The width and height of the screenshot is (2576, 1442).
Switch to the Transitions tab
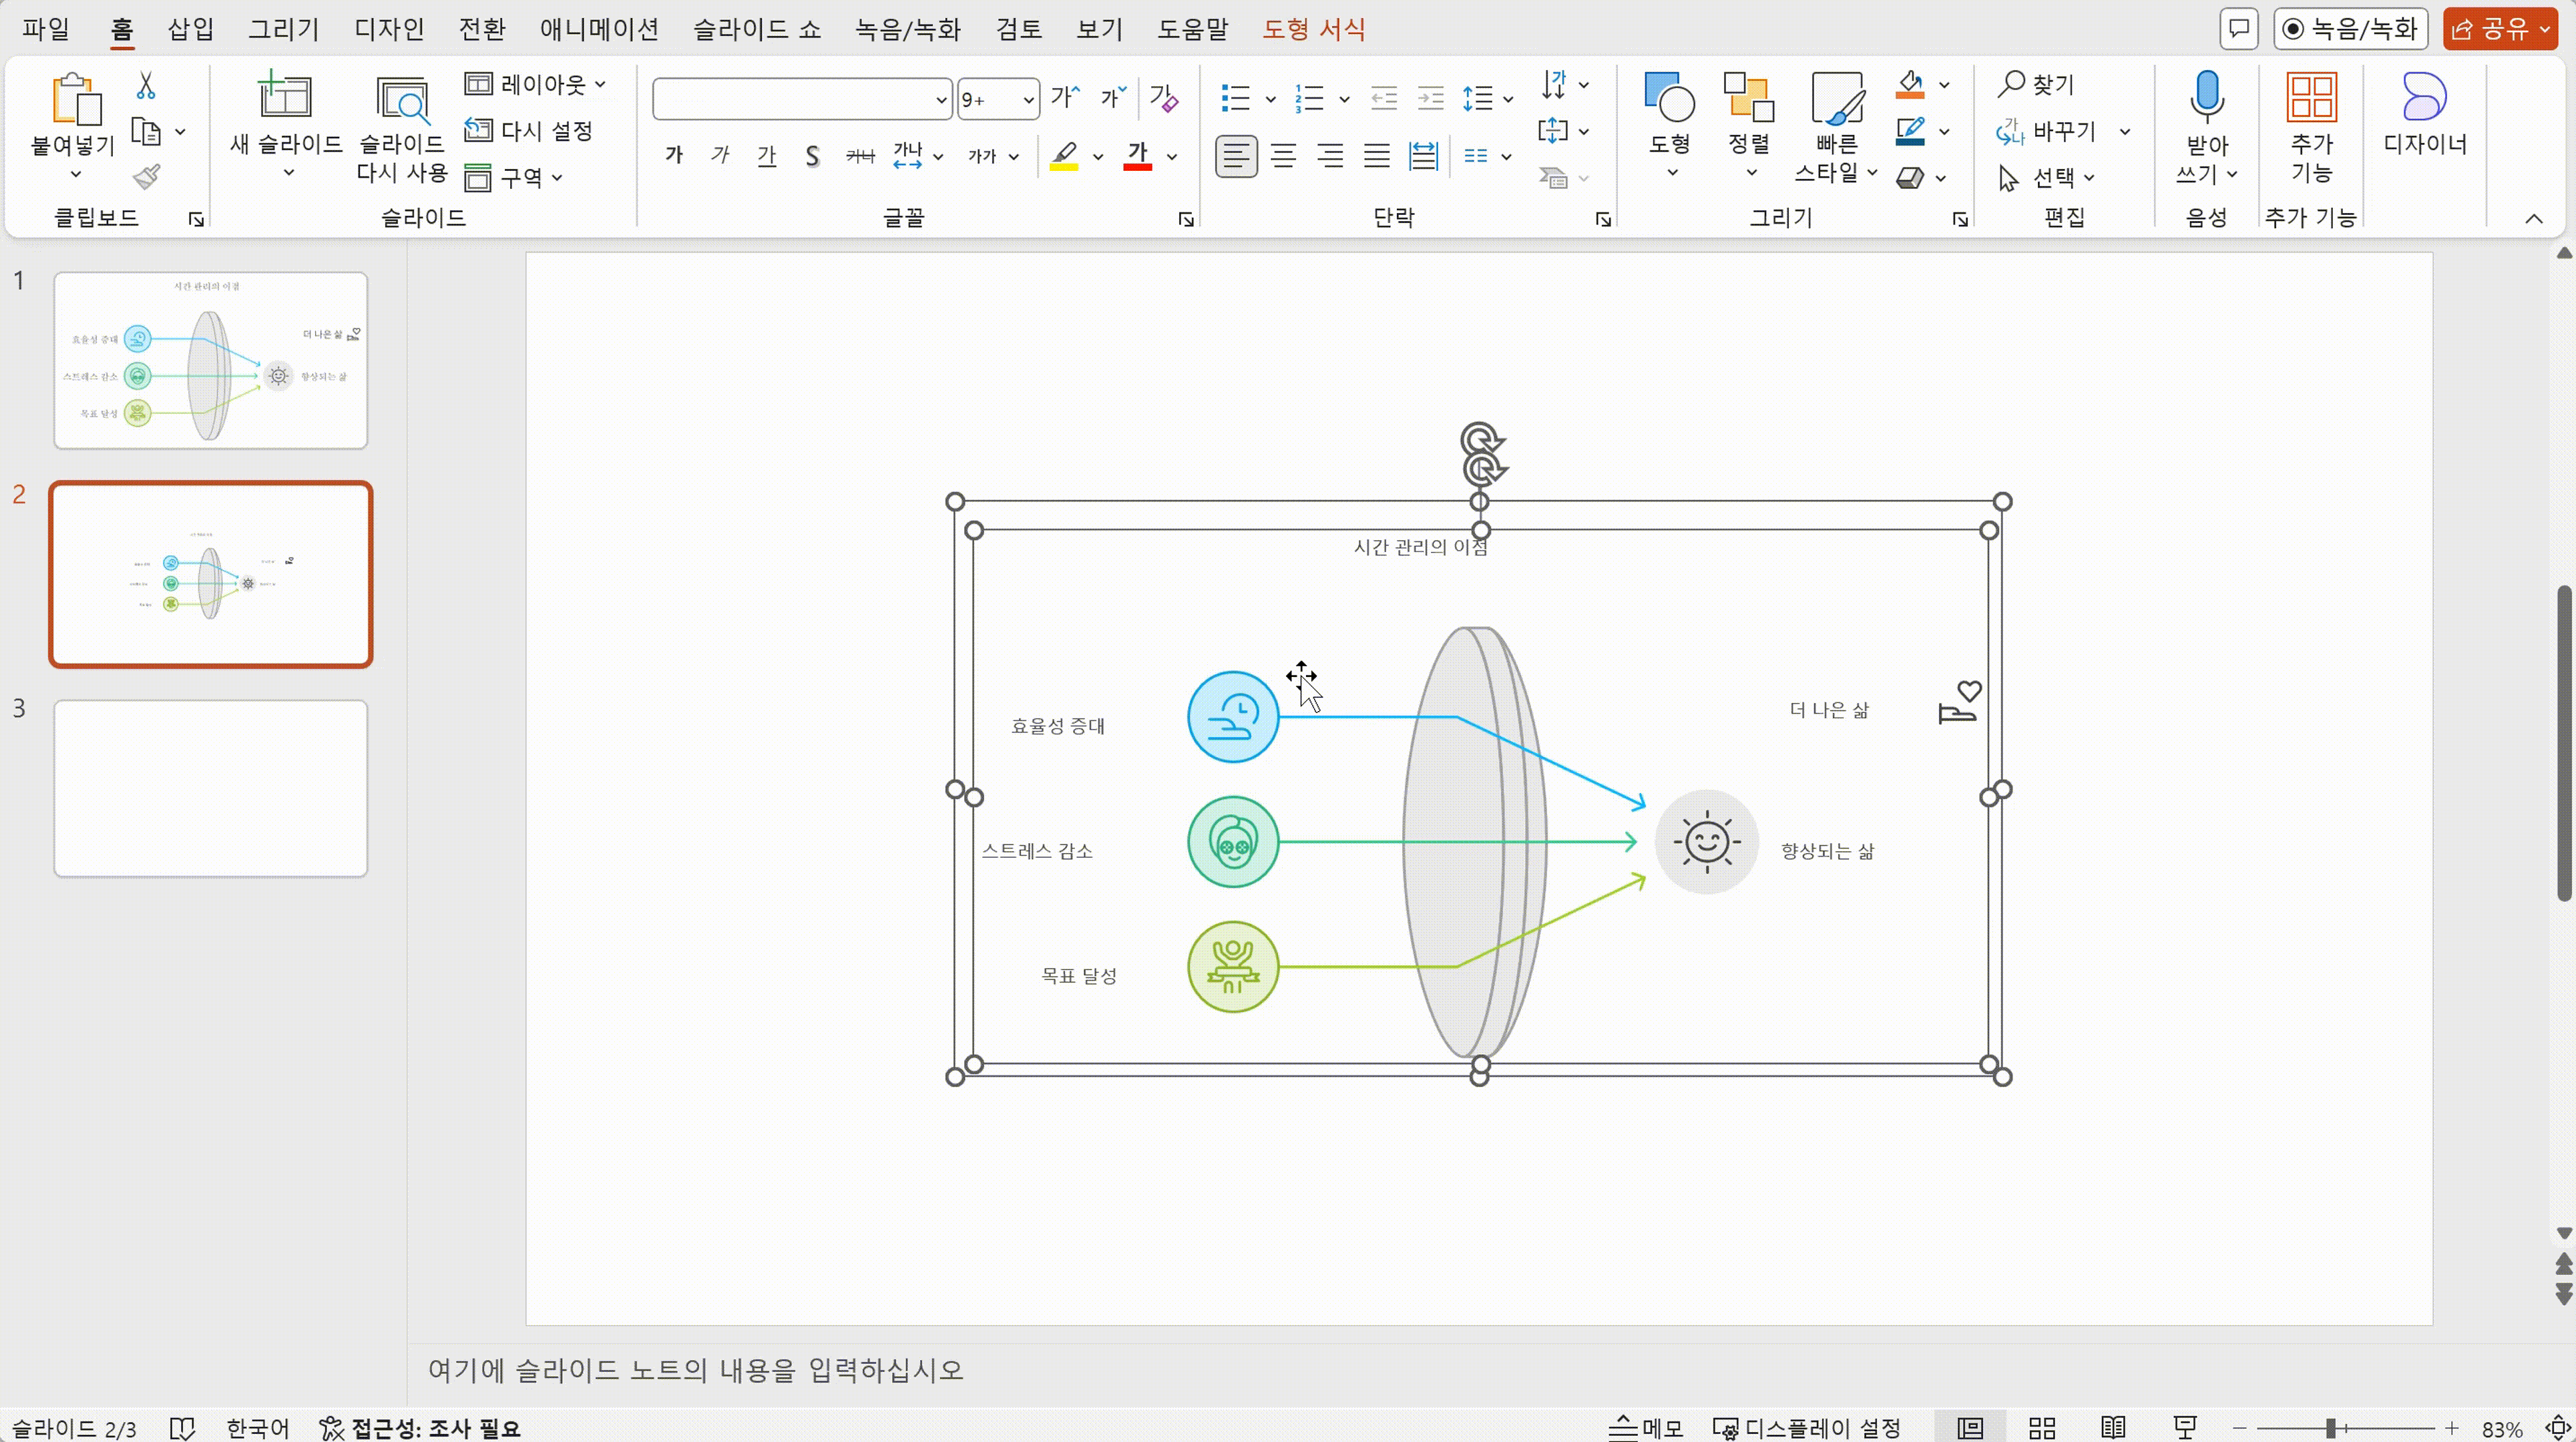click(481, 29)
